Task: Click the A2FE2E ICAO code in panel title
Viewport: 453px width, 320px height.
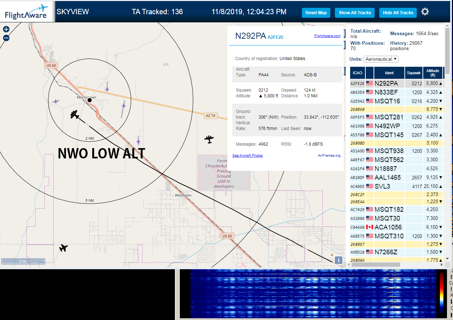Action: pos(276,37)
